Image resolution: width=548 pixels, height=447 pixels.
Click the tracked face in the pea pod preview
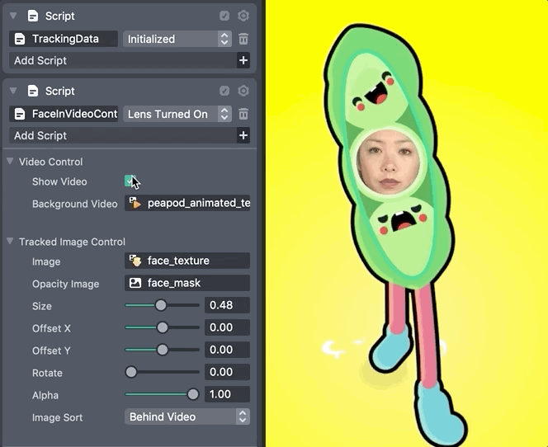[388, 162]
